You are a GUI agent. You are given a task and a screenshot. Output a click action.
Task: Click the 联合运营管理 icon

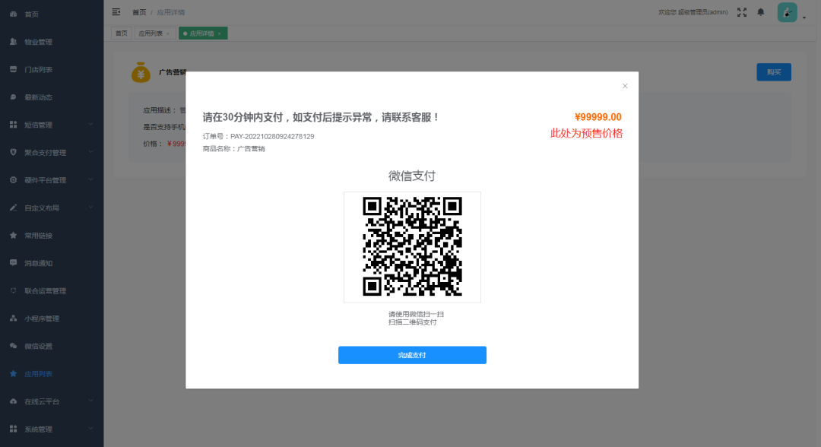13,290
